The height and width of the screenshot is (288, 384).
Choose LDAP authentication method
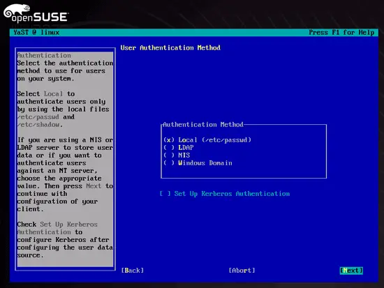tap(179, 148)
